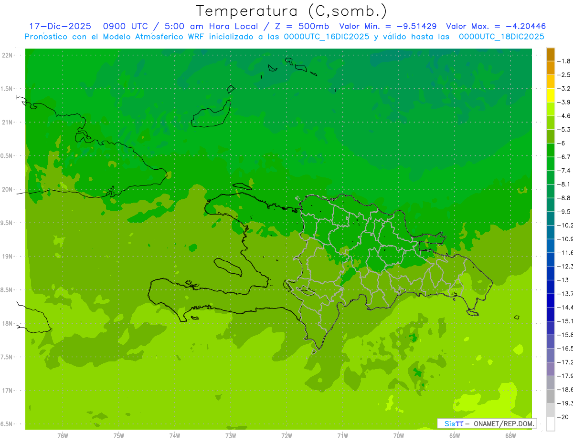Click the white swatch below -20 in legend

(x=551, y=423)
